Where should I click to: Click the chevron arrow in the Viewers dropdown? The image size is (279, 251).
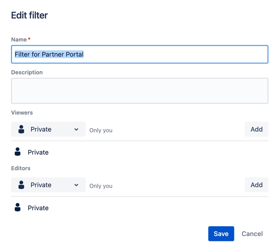click(x=76, y=129)
